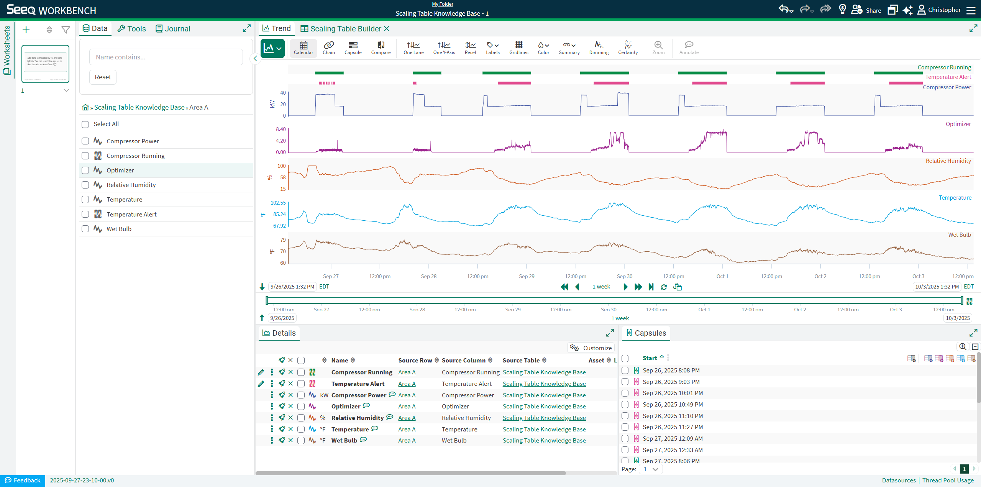Open the Color dropdown in toolbar
981x487 pixels.
tap(543, 48)
